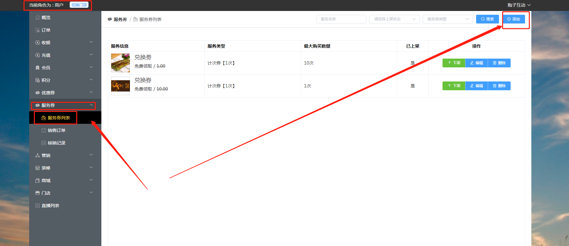Click 删除 for the 10.00 coupon row
This screenshot has height=246, width=569.
click(499, 86)
